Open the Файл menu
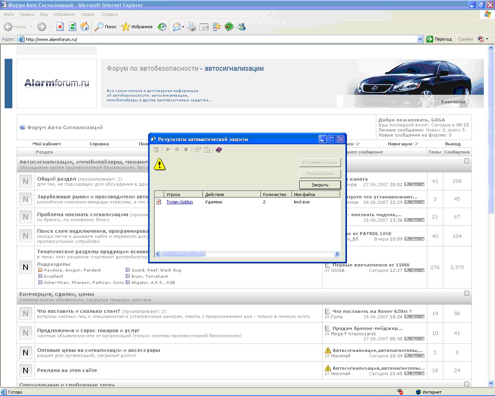This screenshot has width=495, height=396. pos(9,14)
